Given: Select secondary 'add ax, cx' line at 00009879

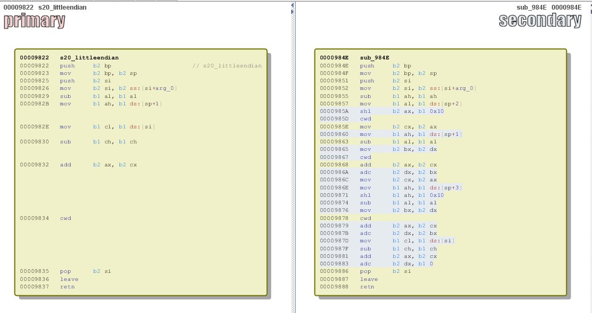Looking at the screenshot, I should pyautogui.click(x=378, y=226).
